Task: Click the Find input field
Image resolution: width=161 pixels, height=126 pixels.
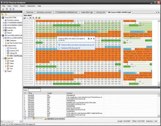Action: tap(34, 90)
